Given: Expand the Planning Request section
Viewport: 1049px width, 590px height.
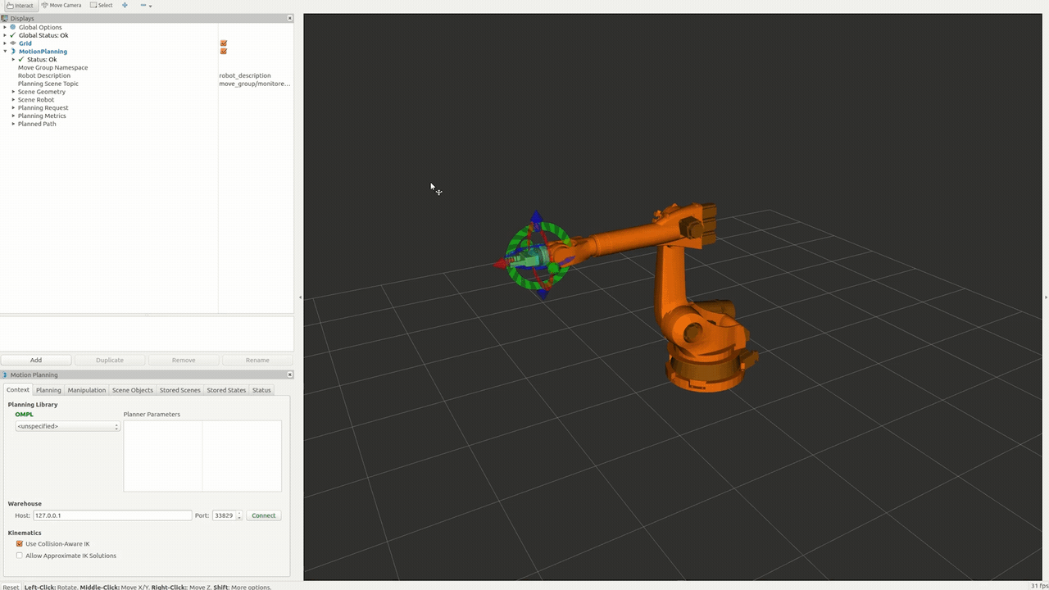Looking at the screenshot, I should pos(13,107).
